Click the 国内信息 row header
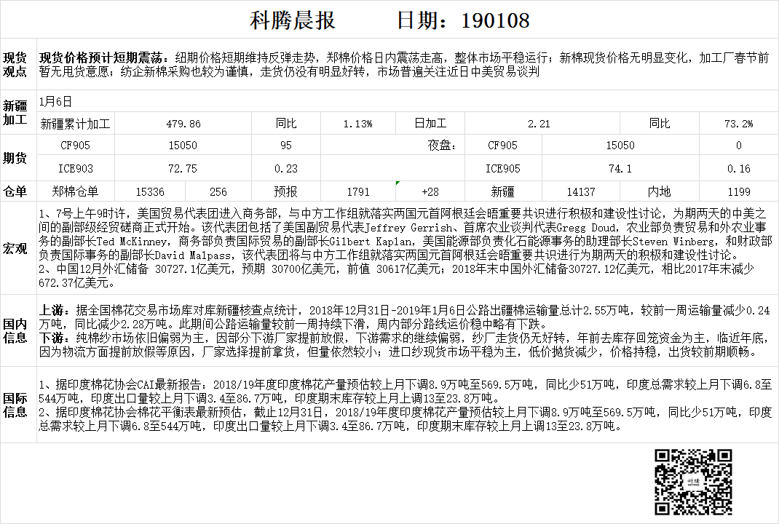 click(15, 330)
